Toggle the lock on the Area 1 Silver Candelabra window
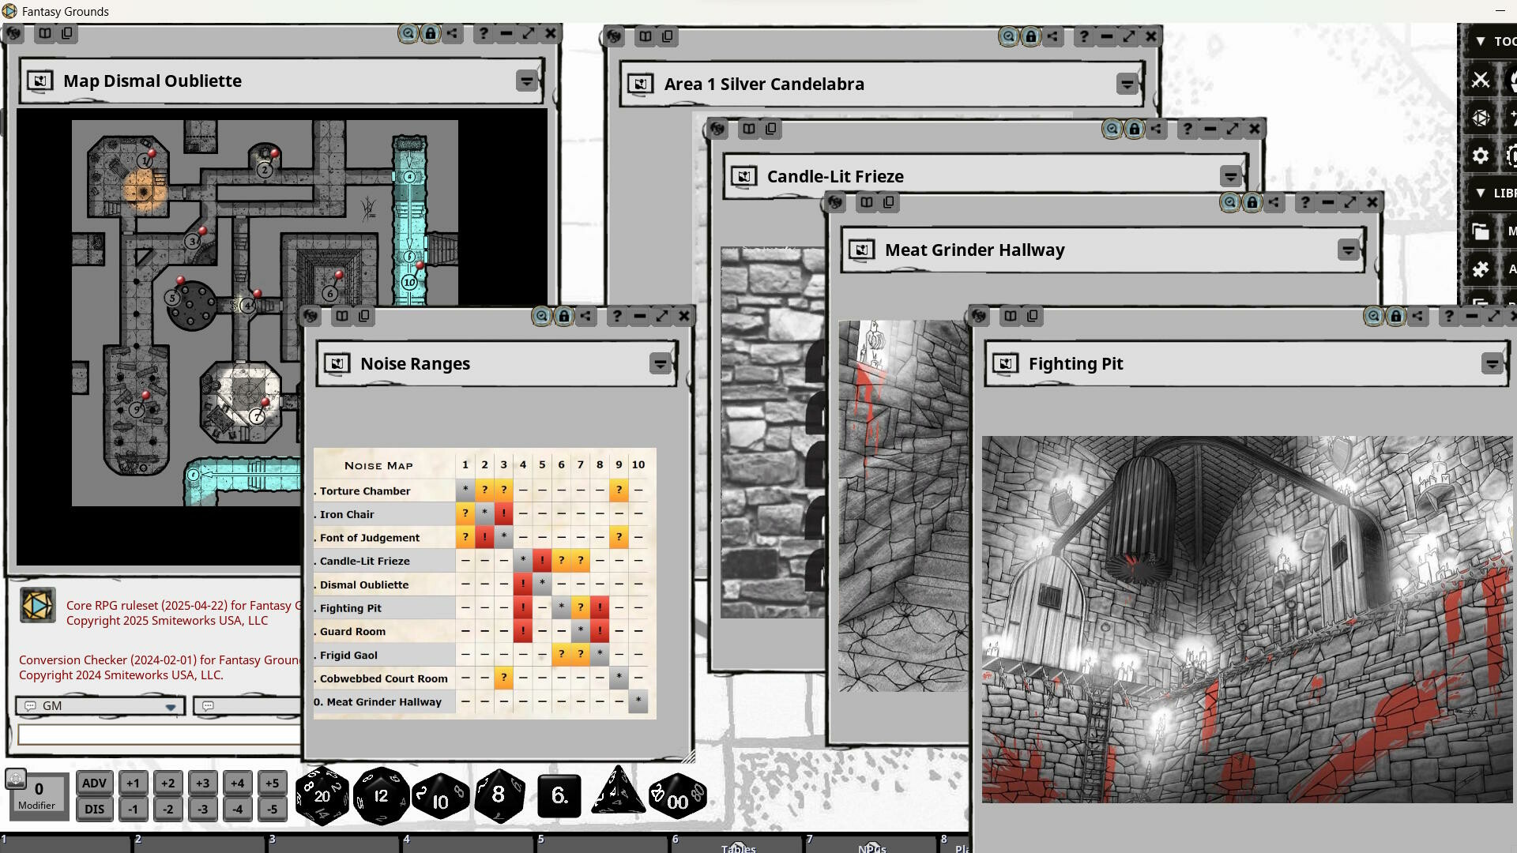The width and height of the screenshot is (1517, 853). pyautogui.click(x=1031, y=36)
